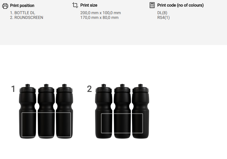Viewport: 227px width, 159px height.
Task: Click the crop icon beside Print size
Action: [75, 5]
